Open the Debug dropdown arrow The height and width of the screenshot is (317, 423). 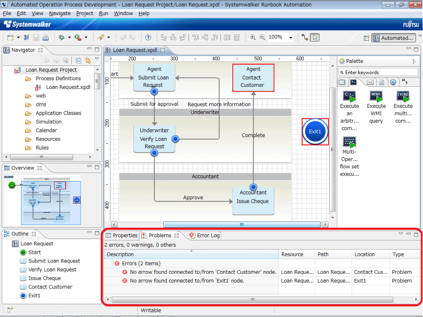69,37
